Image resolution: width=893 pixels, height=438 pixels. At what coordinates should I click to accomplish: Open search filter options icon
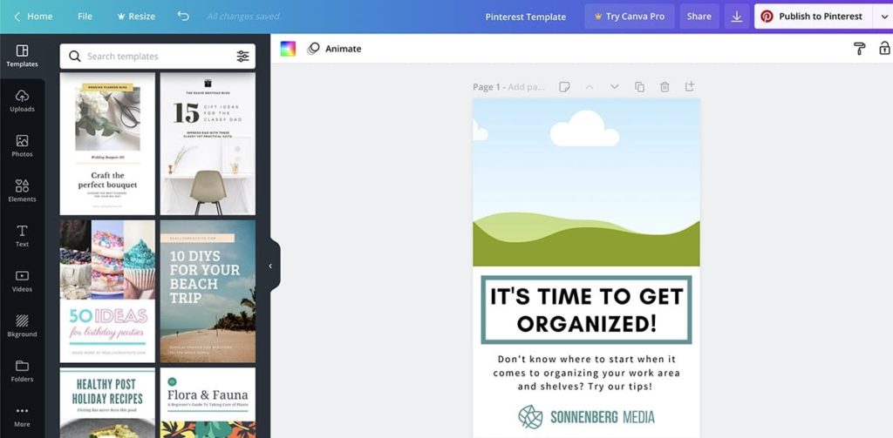pos(242,57)
